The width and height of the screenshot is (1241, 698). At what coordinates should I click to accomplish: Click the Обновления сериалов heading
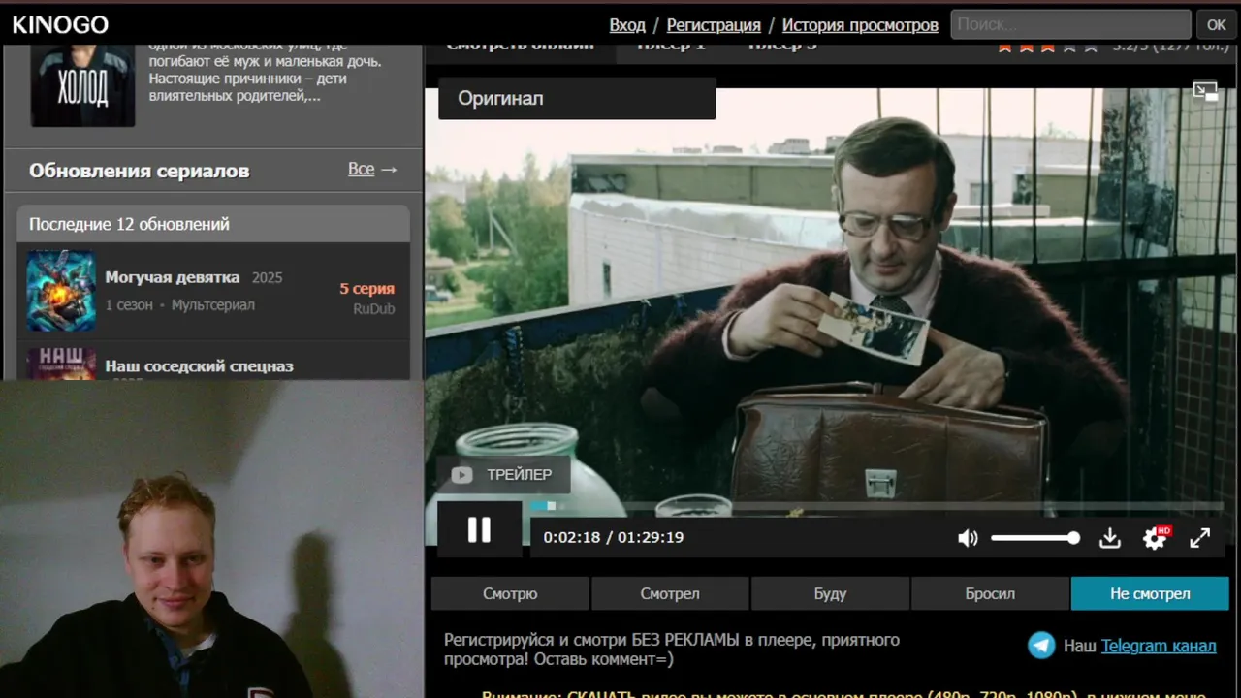click(x=140, y=171)
